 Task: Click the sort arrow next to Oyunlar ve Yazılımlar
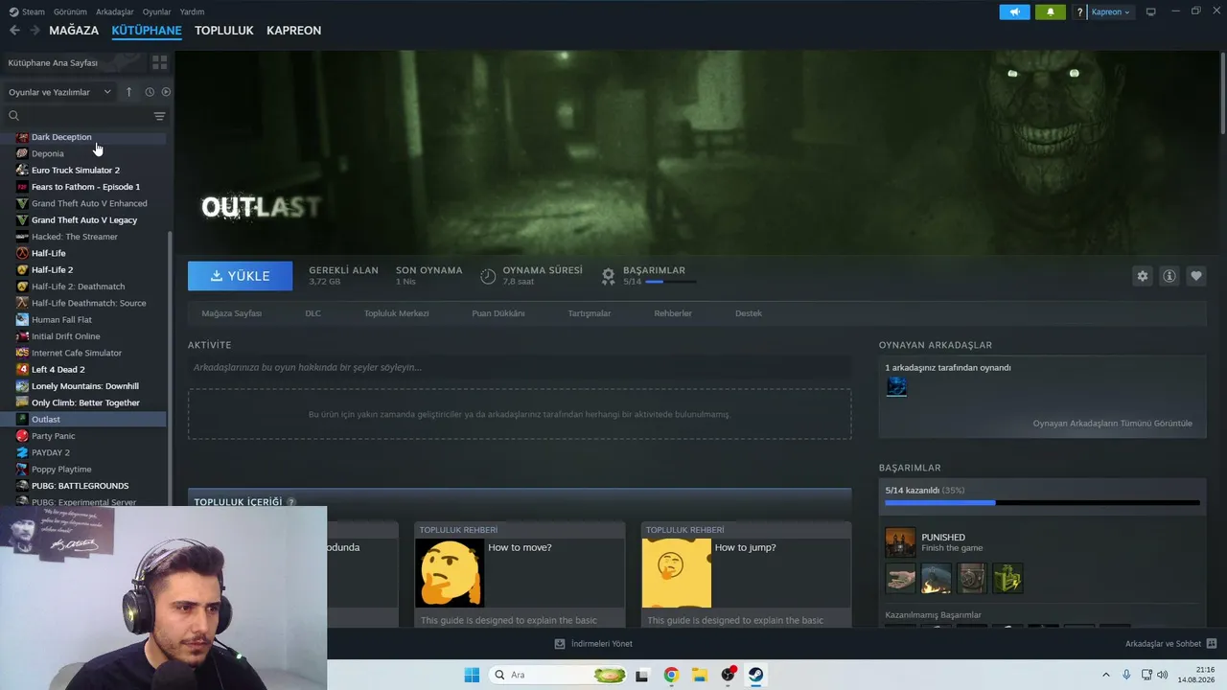tap(128, 92)
